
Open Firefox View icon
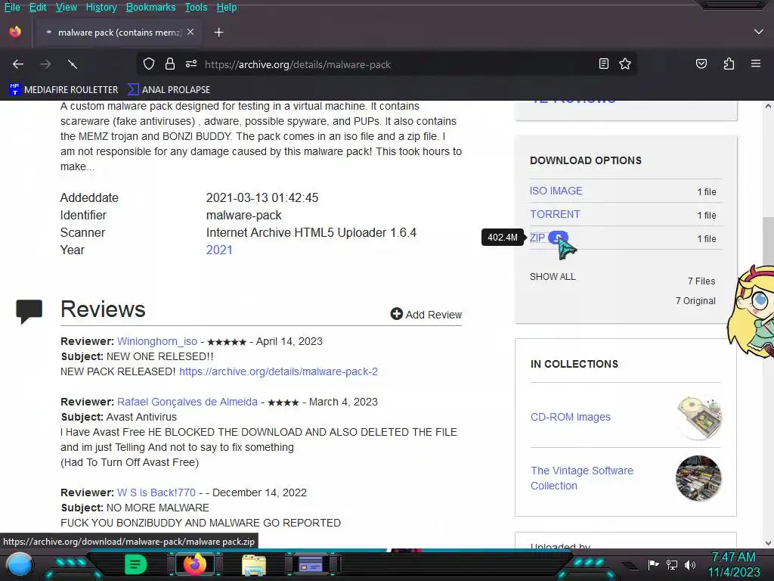tap(15, 32)
